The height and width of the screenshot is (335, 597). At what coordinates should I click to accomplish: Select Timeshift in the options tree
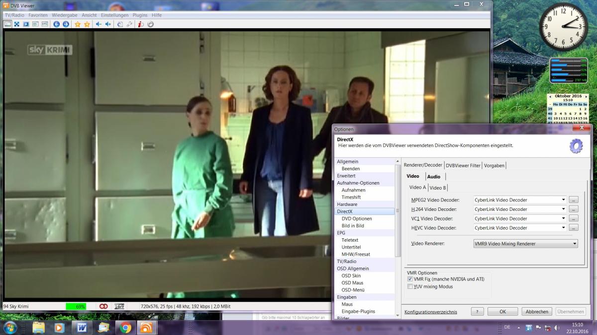[351, 197]
